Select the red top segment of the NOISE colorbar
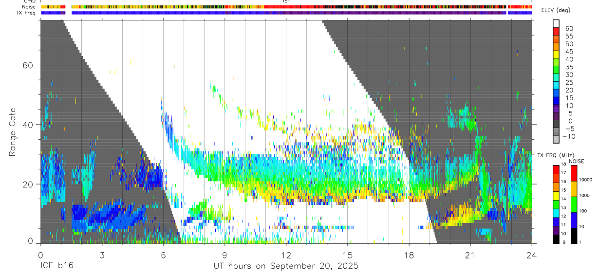Screen dimensions: 598x276 (x=574, y=173)
